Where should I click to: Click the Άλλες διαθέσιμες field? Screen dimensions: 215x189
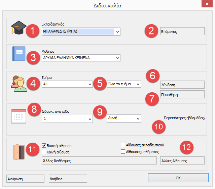coord(99,161)
